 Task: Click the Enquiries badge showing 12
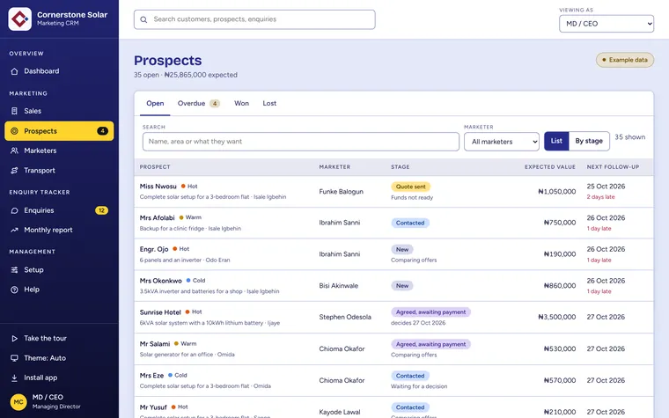pos(101,210)
